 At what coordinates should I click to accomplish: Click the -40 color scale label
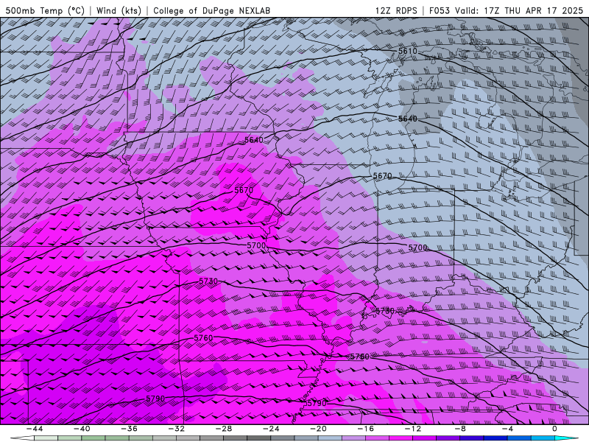tap(82, 429)
